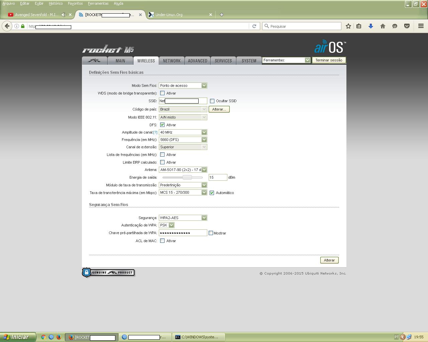Image resolution: width=428 pixels, height=342 pixels.
Task: Go back to the previous page
Action: point(7,26)
